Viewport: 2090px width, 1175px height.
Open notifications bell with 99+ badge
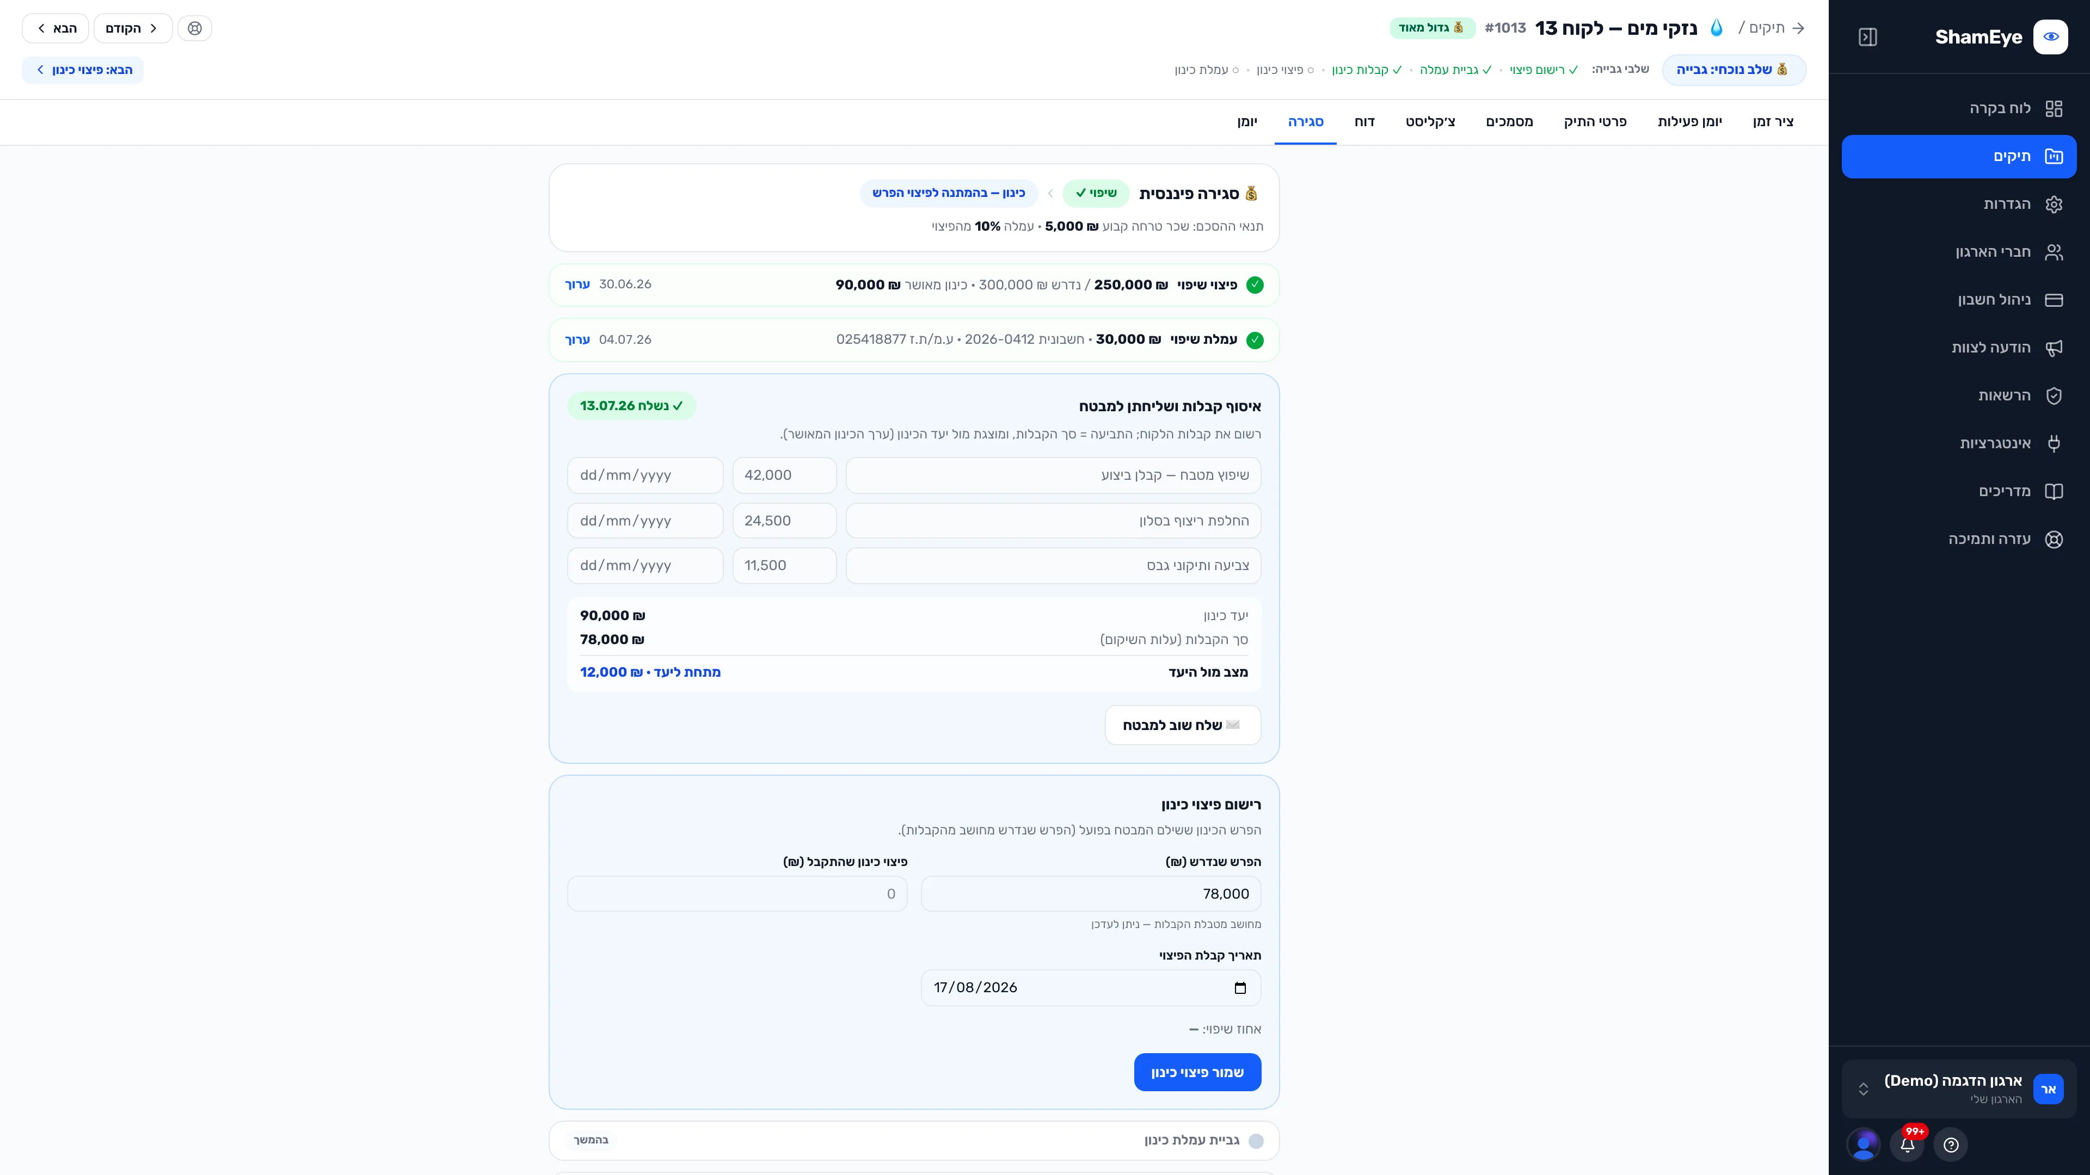(x=1908, y=1144)
